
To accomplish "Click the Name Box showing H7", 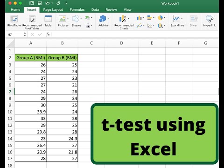I will 15,35.
